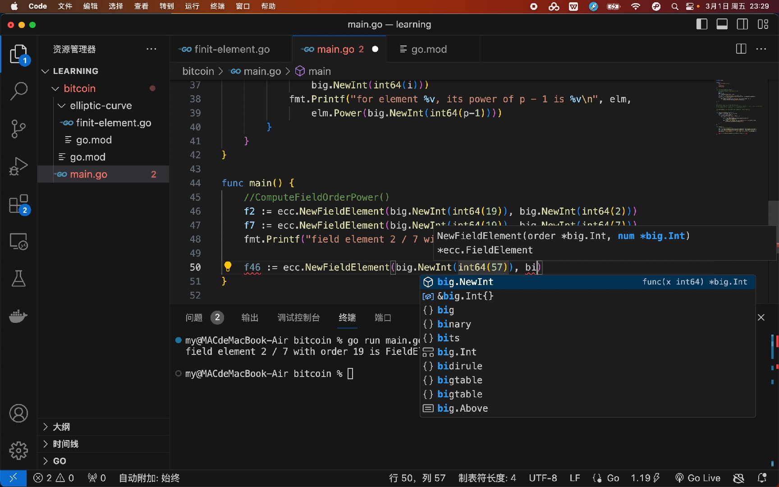Toggle primary side bar layout button
Screen dimensions: 779x487
coord(702,24)
